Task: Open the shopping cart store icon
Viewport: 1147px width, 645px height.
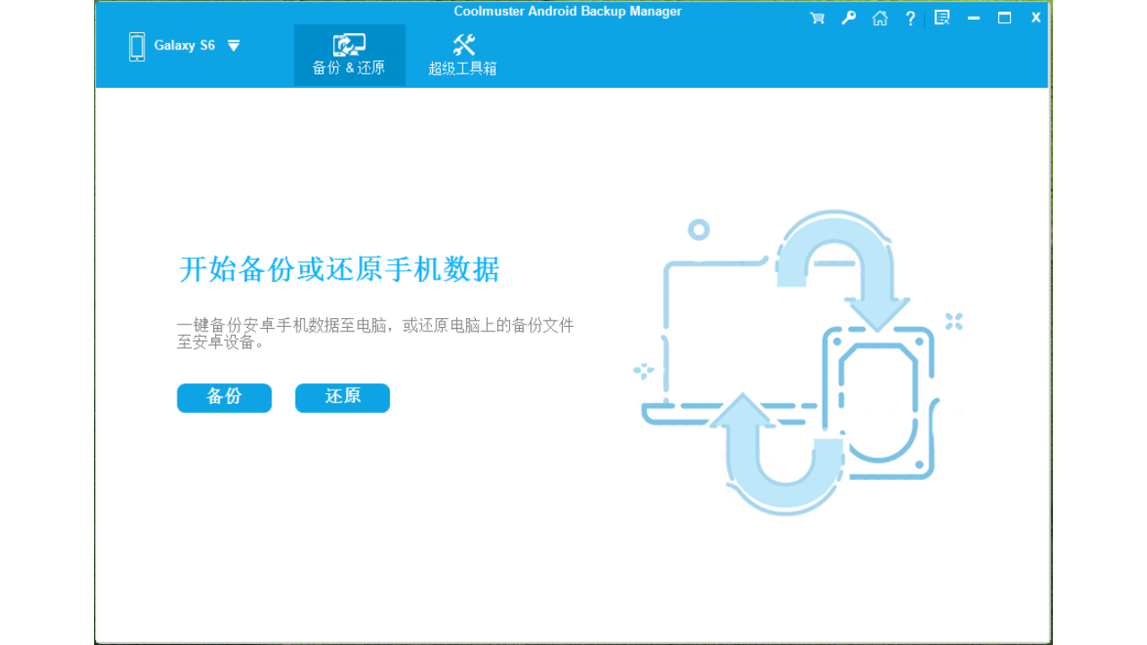Action: pyautogui.click(x=816, y=17)
